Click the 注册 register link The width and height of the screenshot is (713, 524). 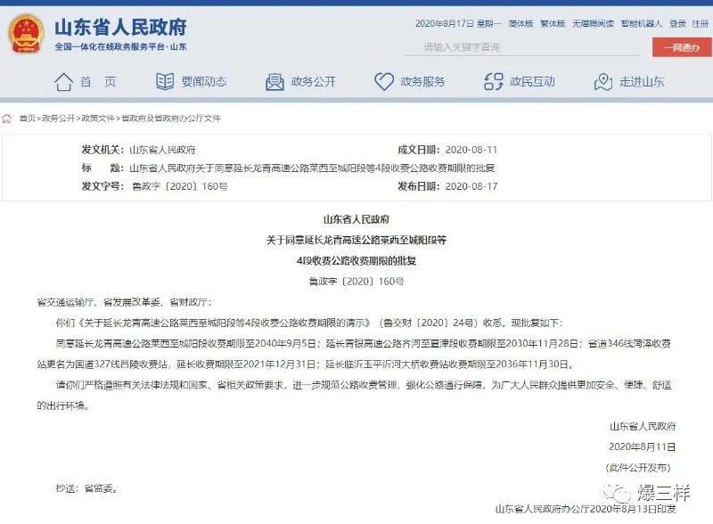pos(701,24)
